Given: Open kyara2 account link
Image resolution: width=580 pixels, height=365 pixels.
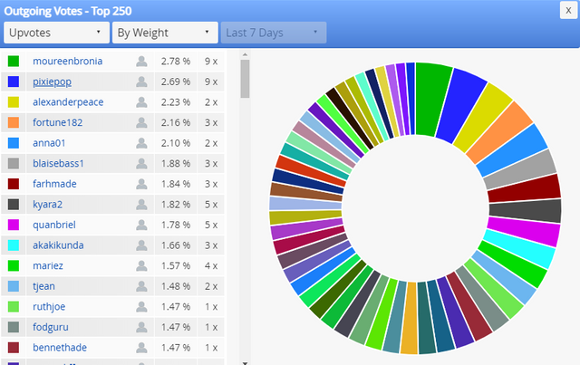Looking at the screenshot, I should click(48, 205).
